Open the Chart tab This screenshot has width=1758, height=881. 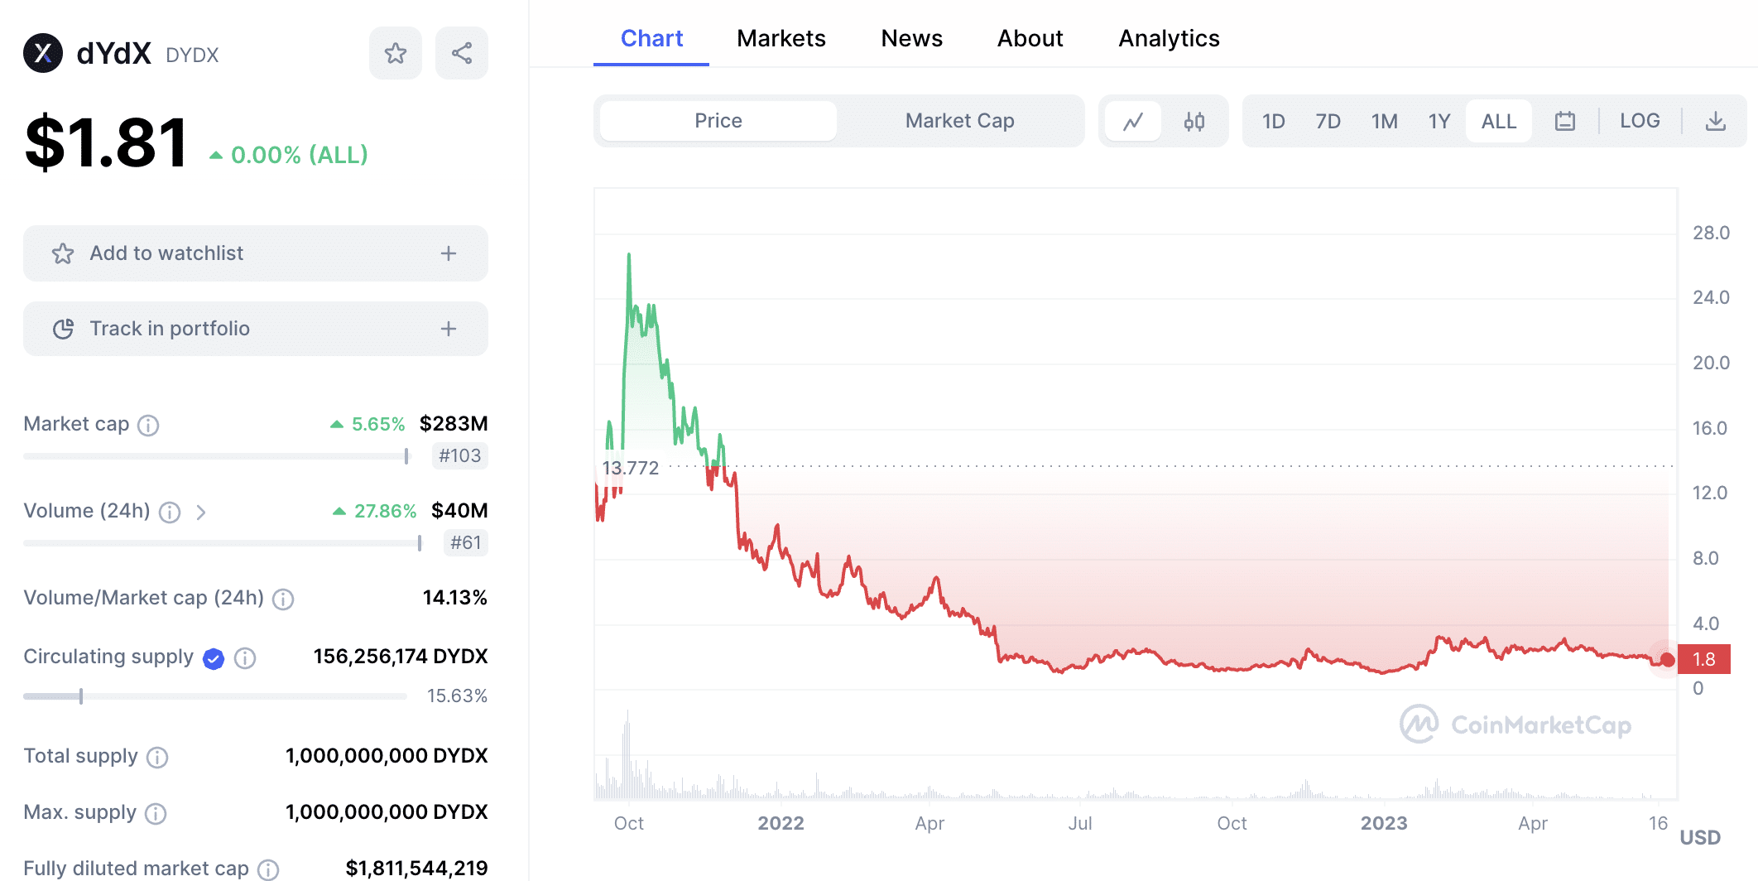tap(651, 38)
